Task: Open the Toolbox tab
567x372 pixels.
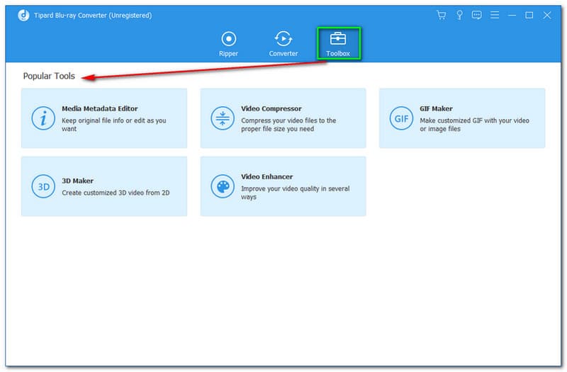Action: pyautogui.click(x=338, y=43)
